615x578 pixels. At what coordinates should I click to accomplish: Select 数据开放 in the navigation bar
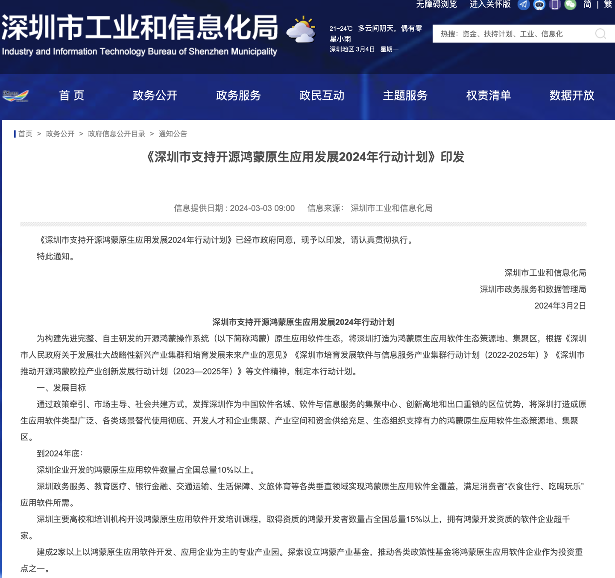coord(572,96)
